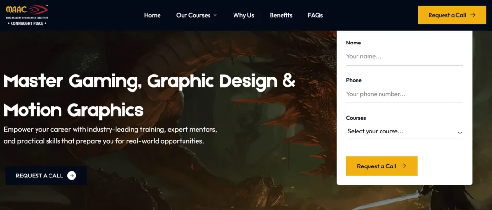The image size is (492, 210).
Task: Submit the form with Request a Call
Action: point(381,166)
